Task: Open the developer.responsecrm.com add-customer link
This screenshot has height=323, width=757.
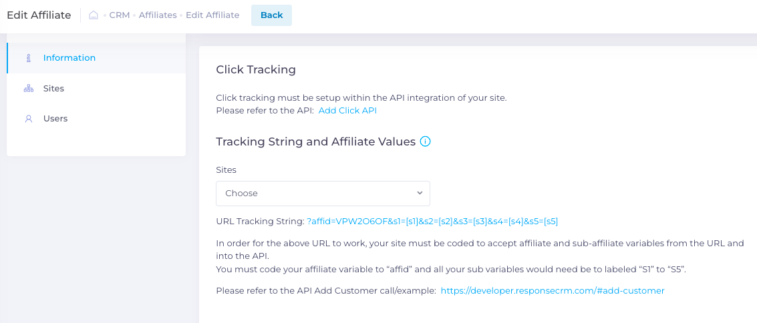Action: pyautogui.click(x=553, y=291)
